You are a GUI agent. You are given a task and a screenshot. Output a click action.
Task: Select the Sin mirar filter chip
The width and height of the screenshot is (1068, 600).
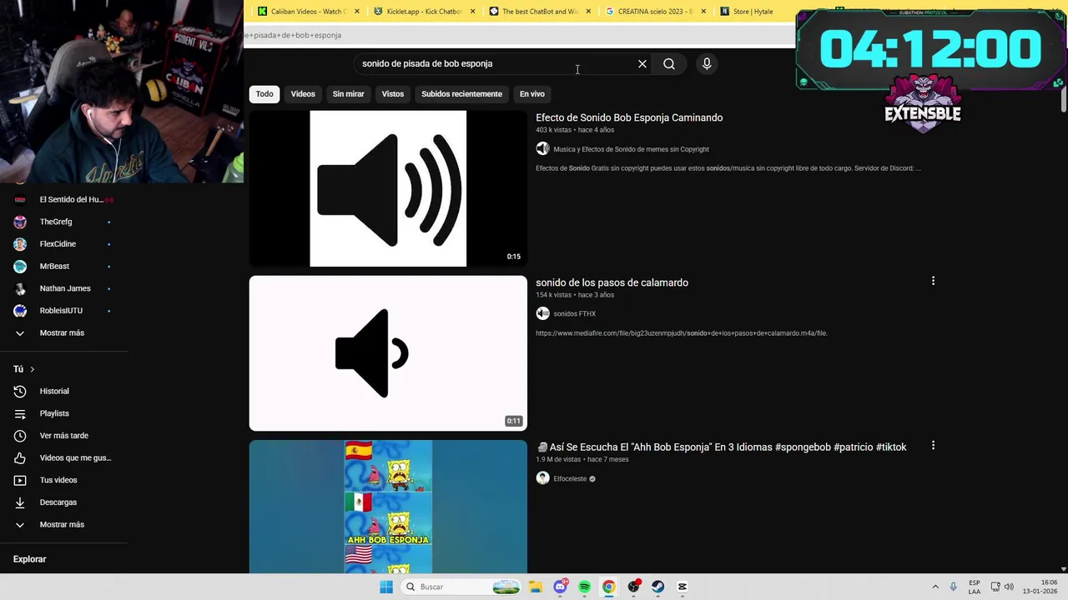tap(349, 94)
